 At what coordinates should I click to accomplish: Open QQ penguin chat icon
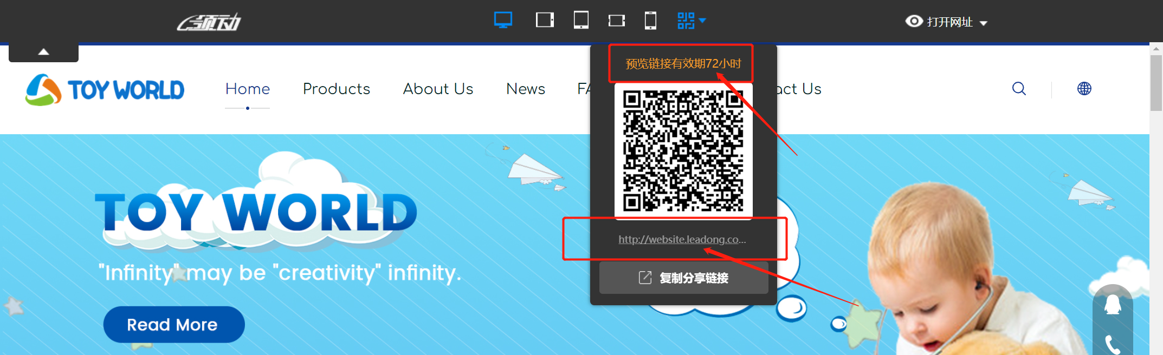(x=1113, y=305)
